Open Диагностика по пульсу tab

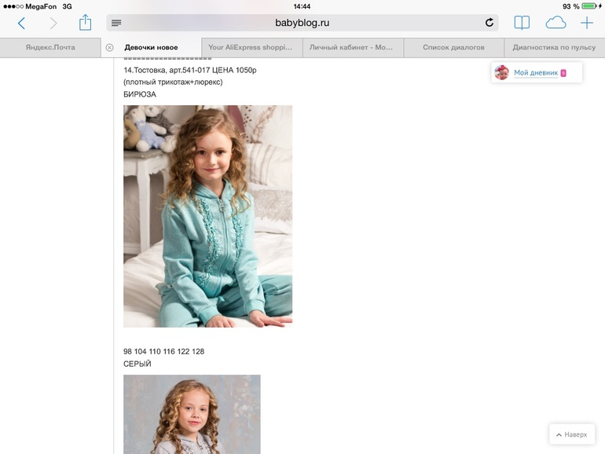pyautogui.click(x=555, y=47)
